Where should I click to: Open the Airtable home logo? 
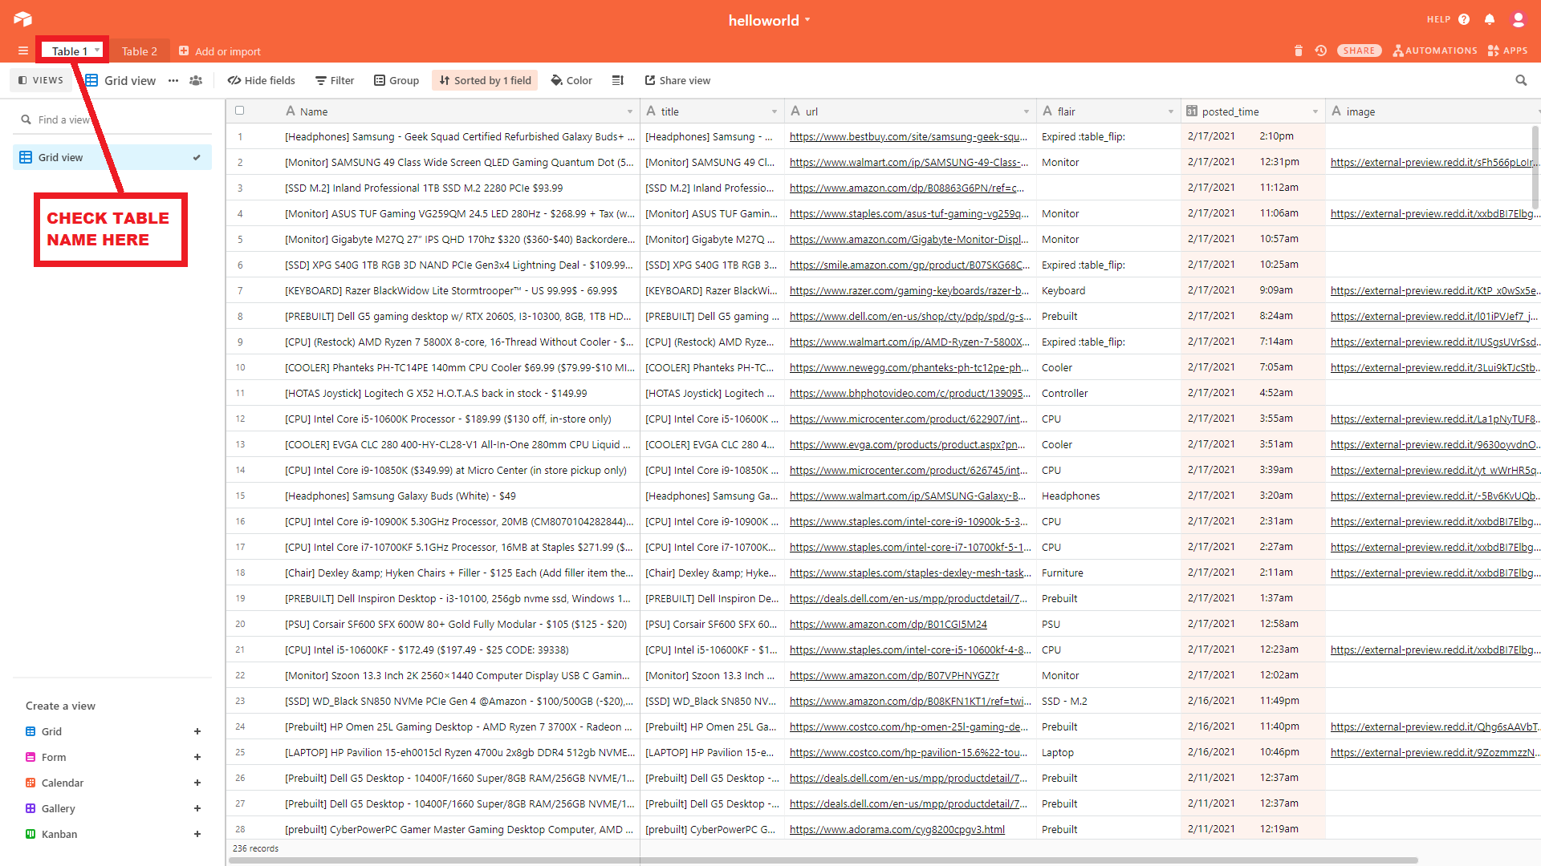(22, 19)
